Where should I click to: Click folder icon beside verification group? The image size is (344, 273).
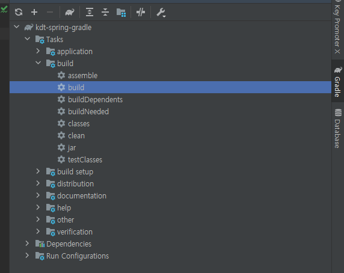[51, 232]
